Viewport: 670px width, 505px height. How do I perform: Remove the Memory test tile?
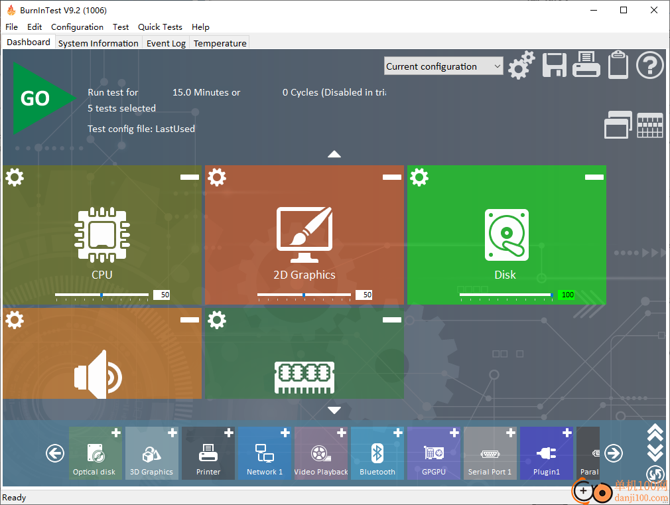tap(391, 320)
